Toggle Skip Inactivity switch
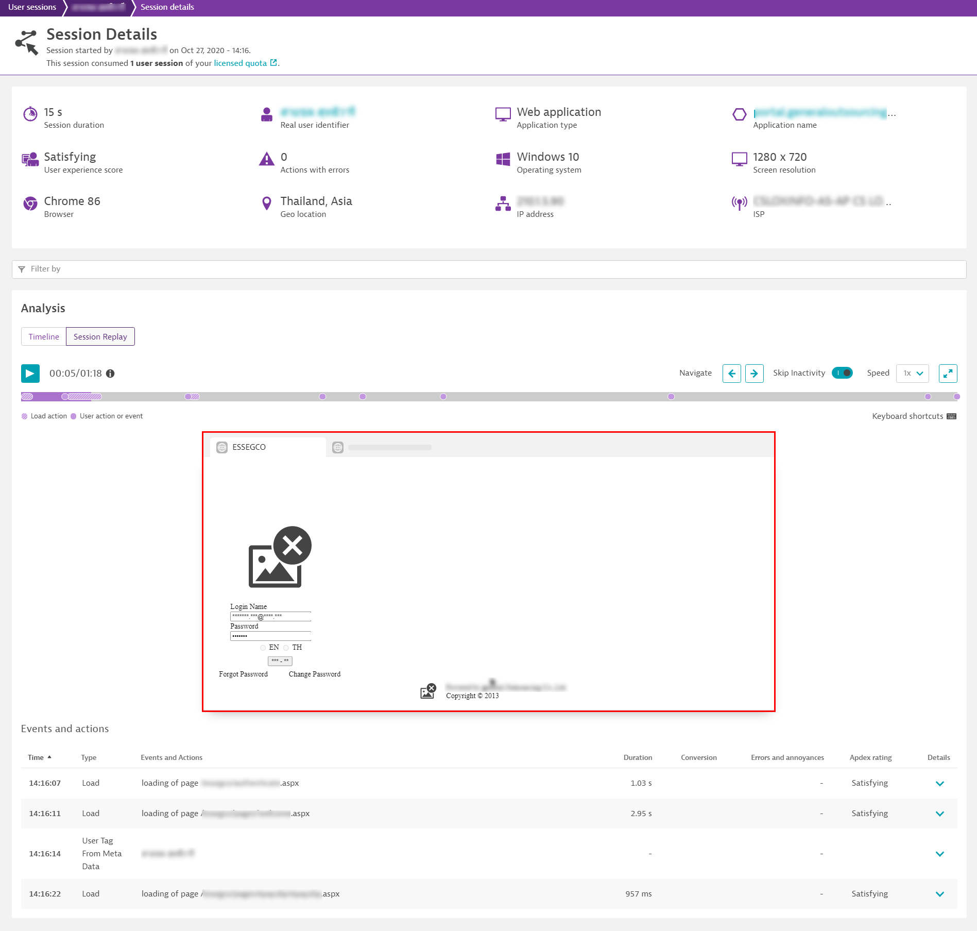Image resolution: width=977 pixels, height=931 pixels. 842,373
